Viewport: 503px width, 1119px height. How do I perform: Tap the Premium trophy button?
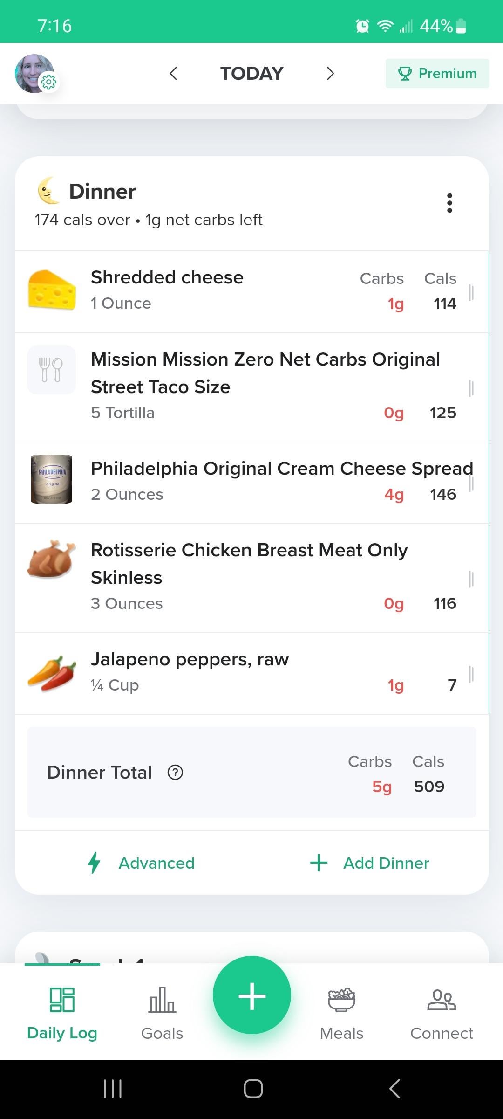(437, 73)
